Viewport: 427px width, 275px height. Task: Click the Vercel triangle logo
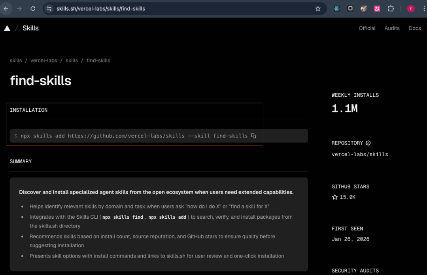[x=7, y=28]
